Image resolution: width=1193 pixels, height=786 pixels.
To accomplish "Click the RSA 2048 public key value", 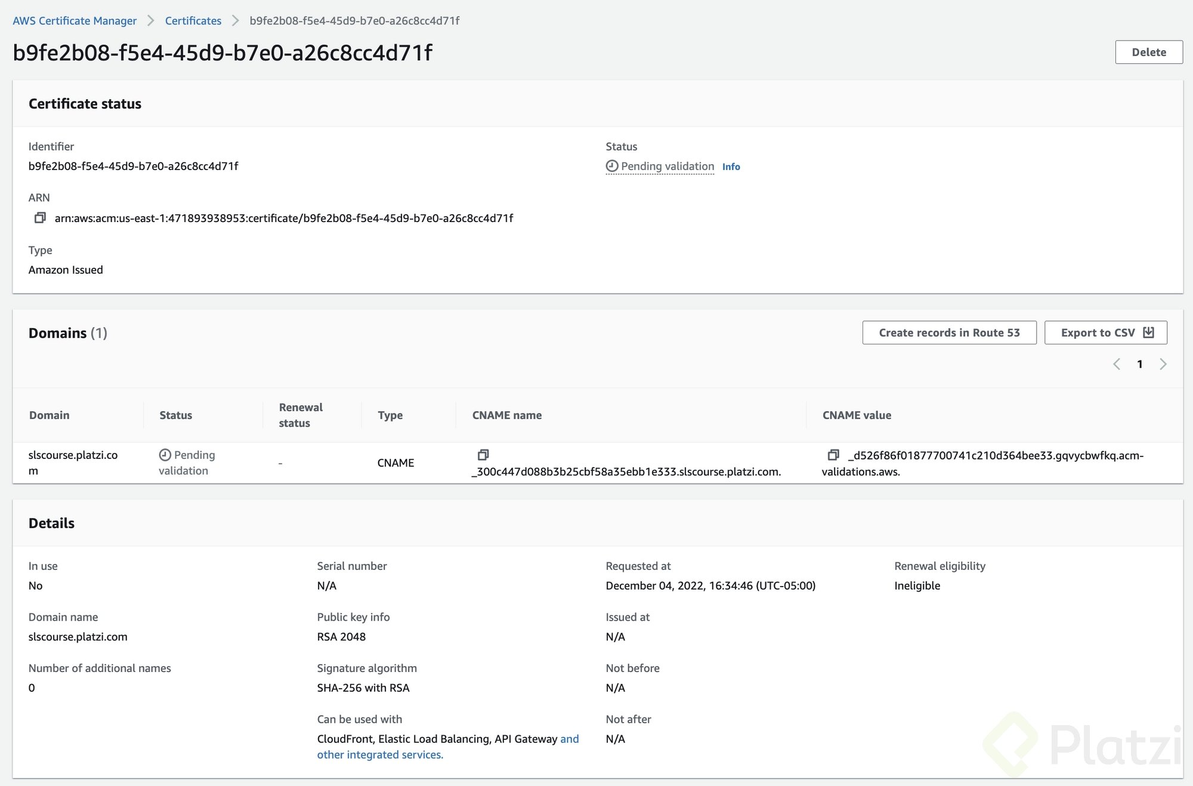I will tap(341, 637).
